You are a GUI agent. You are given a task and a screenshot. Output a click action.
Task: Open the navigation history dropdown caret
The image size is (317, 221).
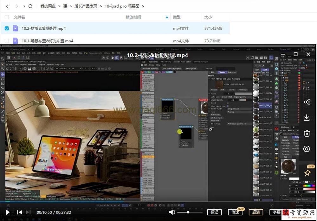(x=24, y=6)
